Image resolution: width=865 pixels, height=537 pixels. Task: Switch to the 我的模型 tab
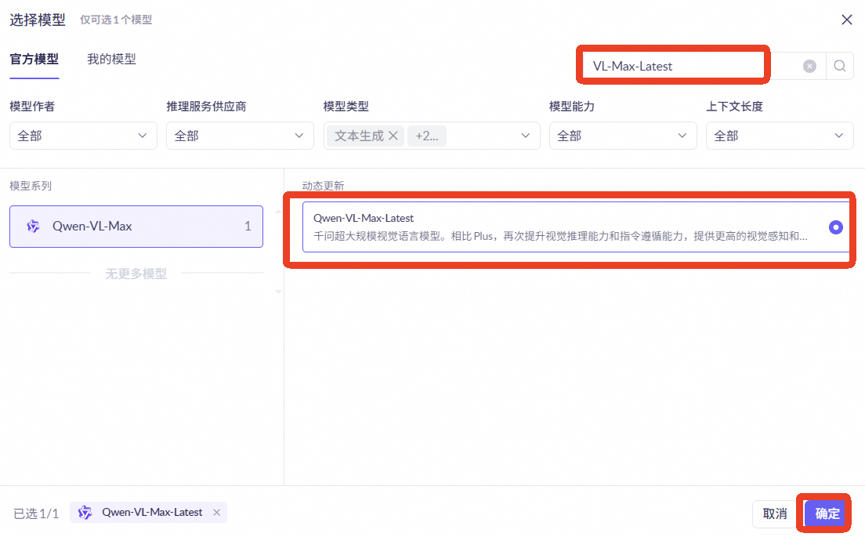point(111,59)
